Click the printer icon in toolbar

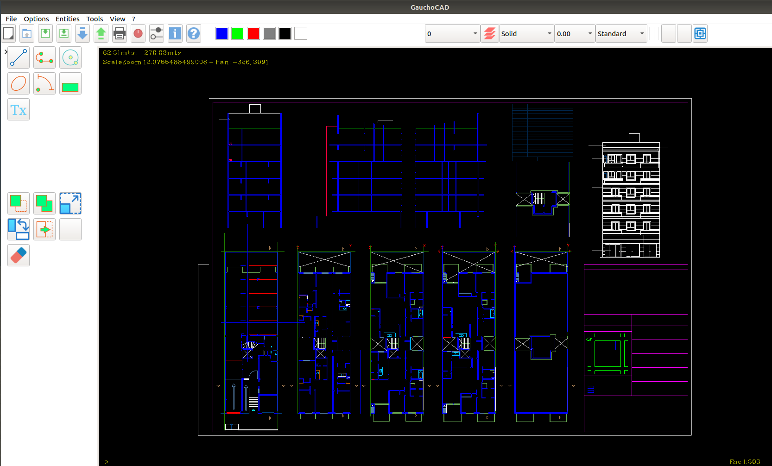120,34
